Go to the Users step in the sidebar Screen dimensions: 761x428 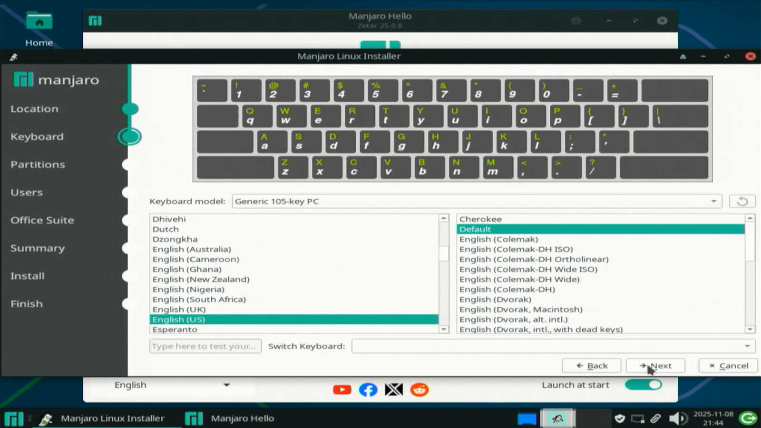point(27,193)
